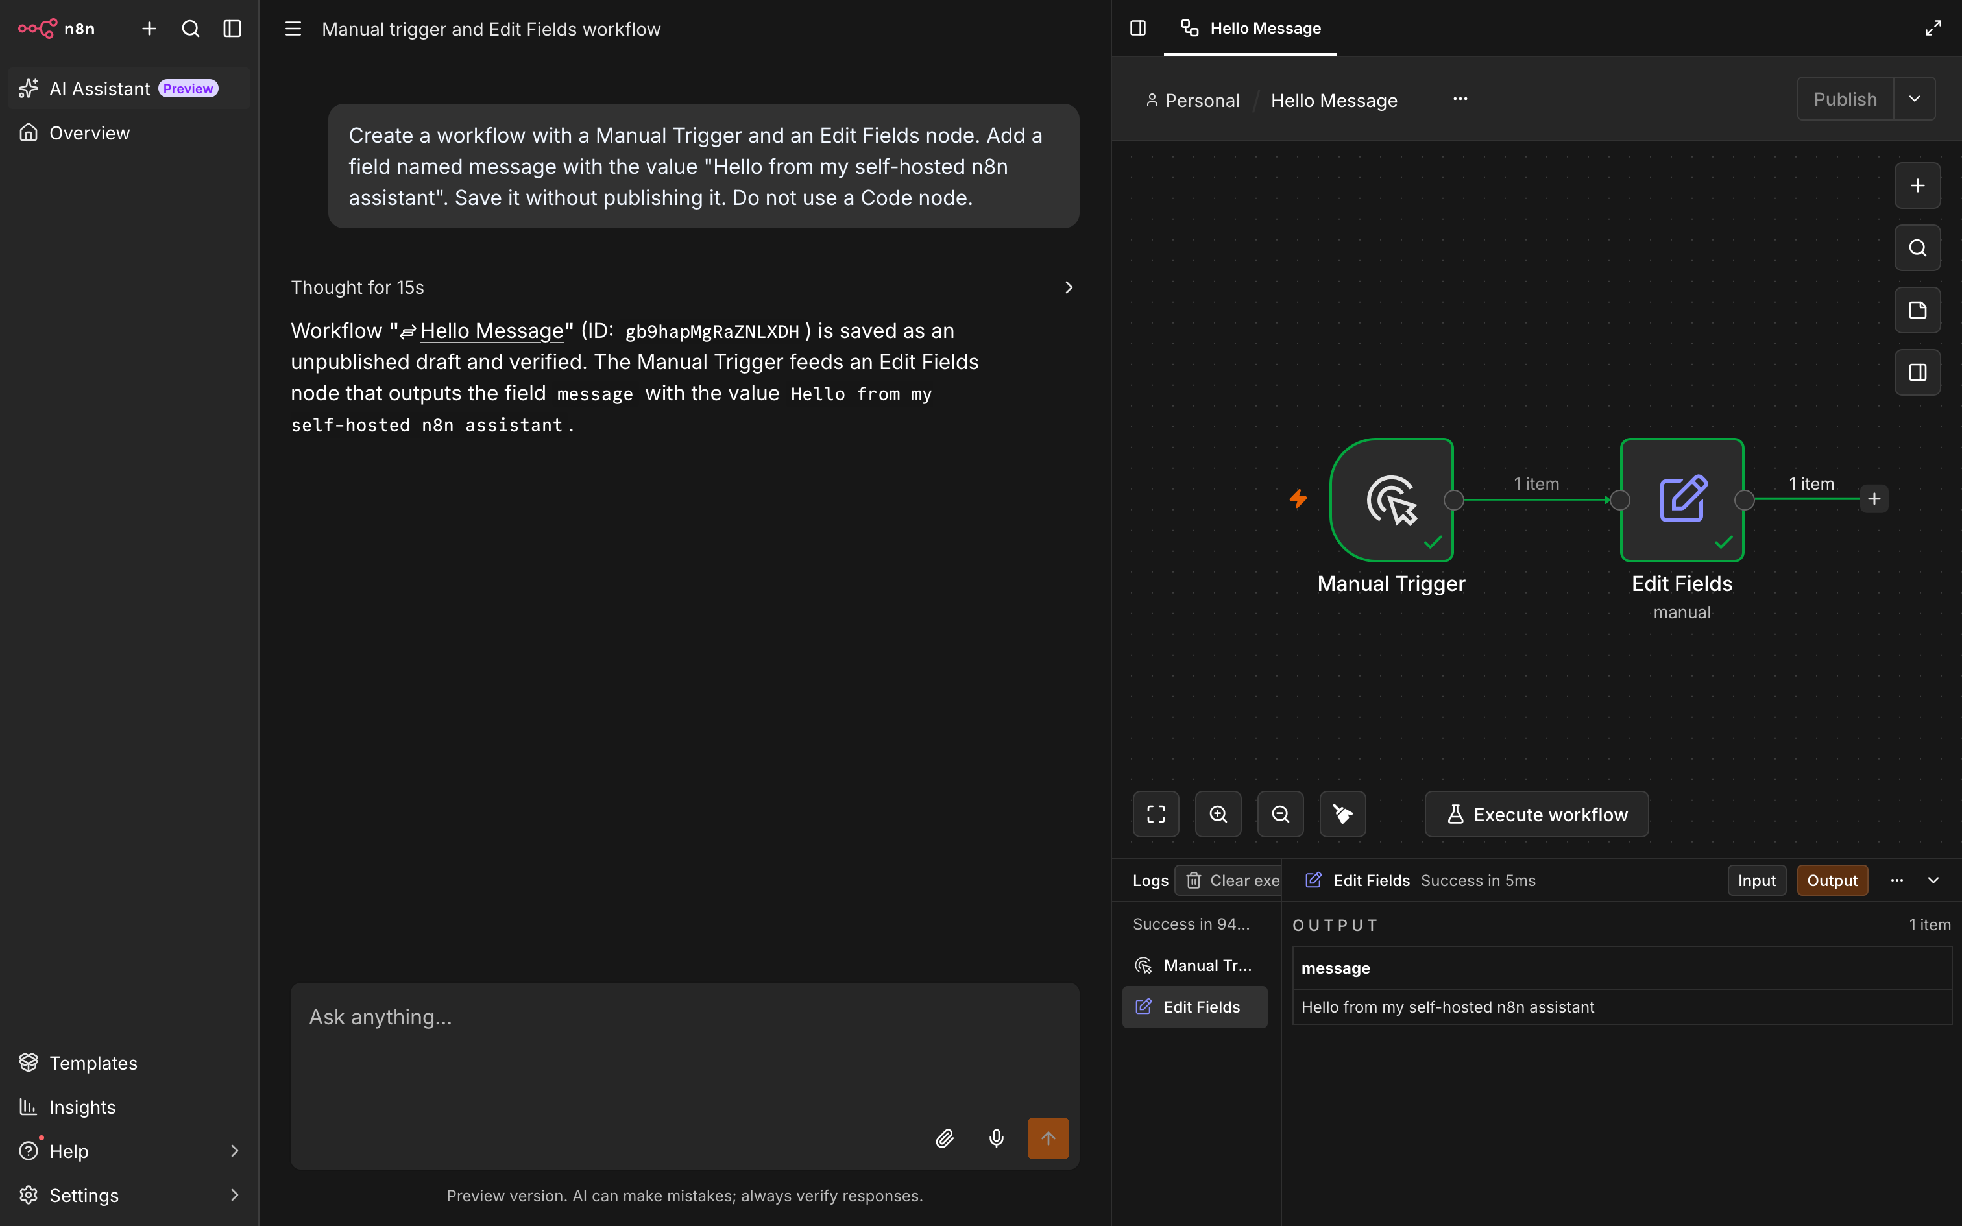This screenshot has height=1226, width=1962.
Task: Click the Logs label
Action: click(1150, 881)
